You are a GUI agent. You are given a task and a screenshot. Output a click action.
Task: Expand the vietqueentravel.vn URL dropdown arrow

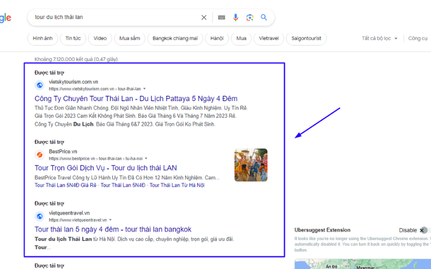pos(110,220)
